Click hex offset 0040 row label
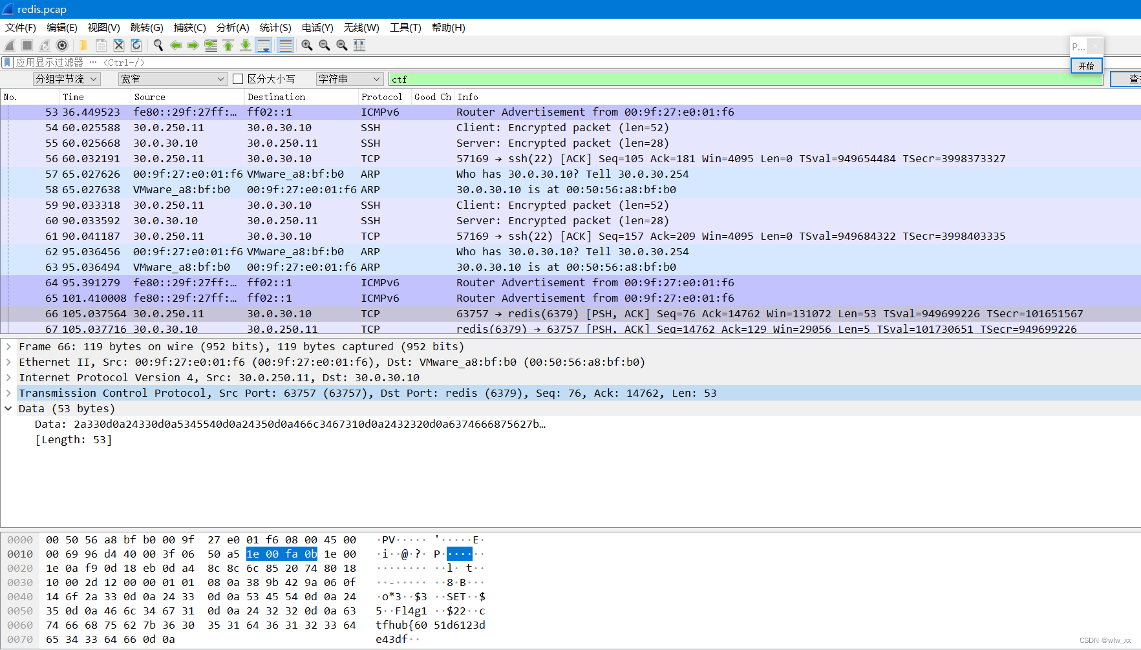 click(20, 596)
